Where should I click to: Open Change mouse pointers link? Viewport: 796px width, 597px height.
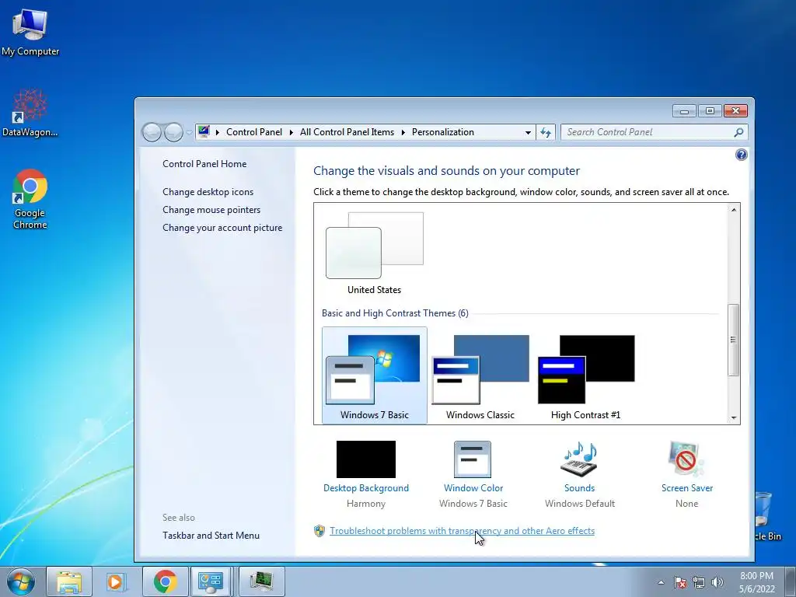click(x=211, y=210)
